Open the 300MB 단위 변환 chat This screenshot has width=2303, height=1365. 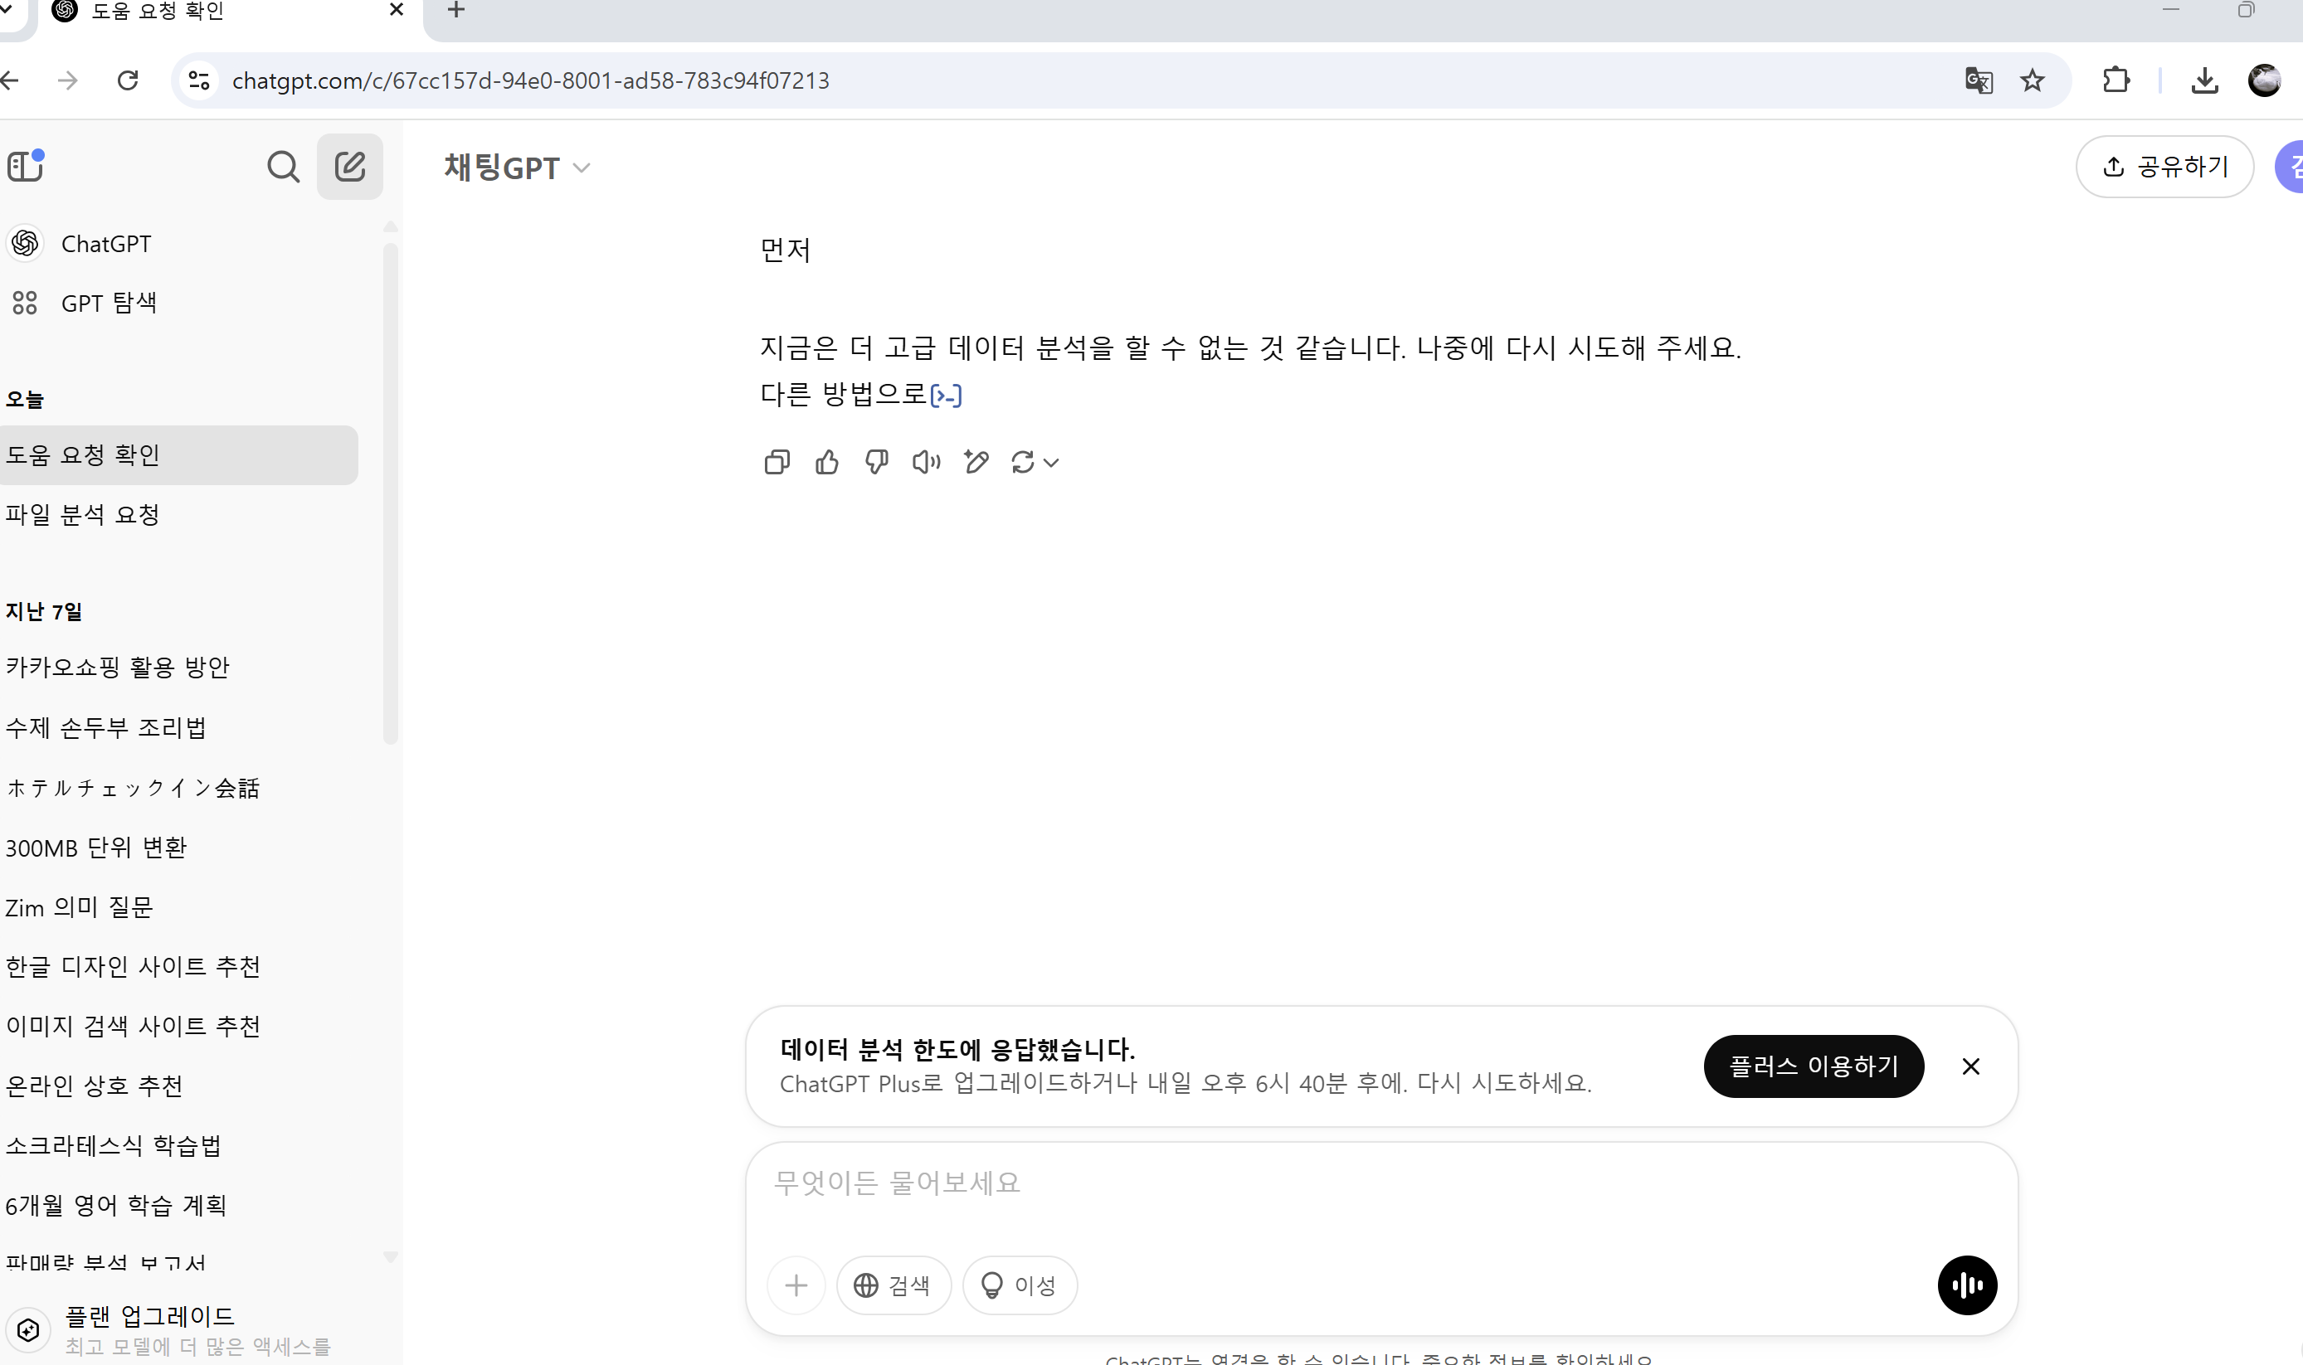(178, 848)
